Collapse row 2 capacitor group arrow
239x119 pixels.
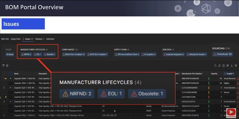(x=11, y=88)
